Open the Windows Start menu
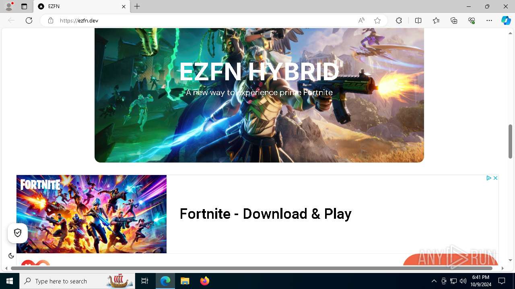 coord(10,281)
